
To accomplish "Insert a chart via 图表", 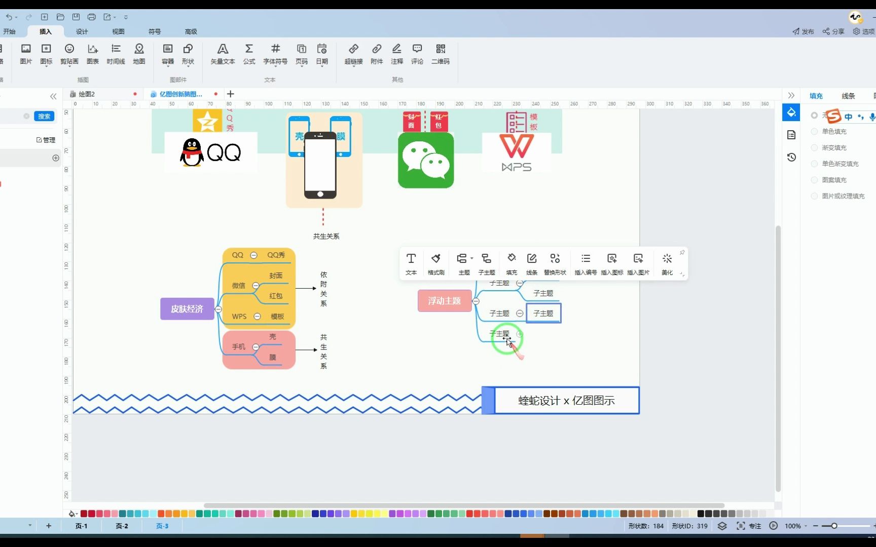I will point(93,54).
